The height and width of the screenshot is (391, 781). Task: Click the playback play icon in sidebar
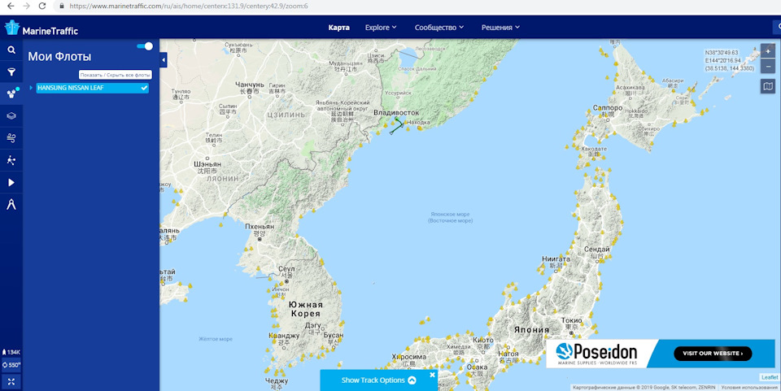[x=11, y=182]
